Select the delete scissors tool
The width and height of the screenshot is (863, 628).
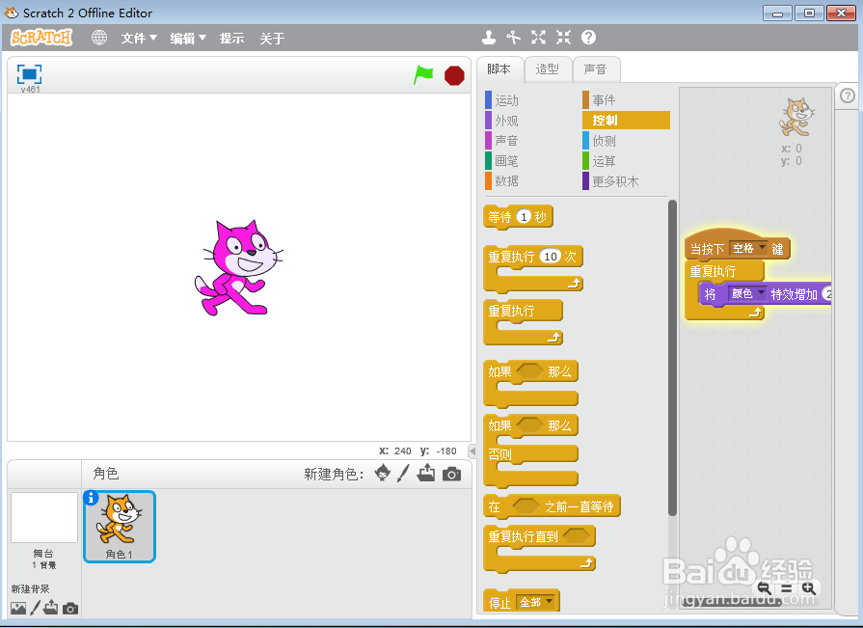pyautogui.click(x=514, y=38)
